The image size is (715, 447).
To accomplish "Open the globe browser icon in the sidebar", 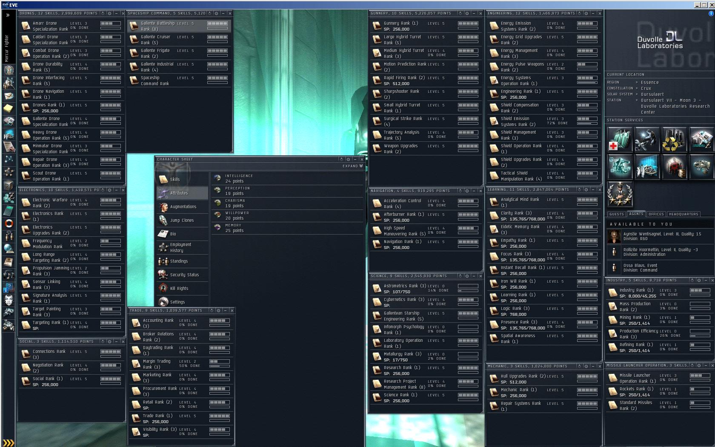I will (9, 249).
